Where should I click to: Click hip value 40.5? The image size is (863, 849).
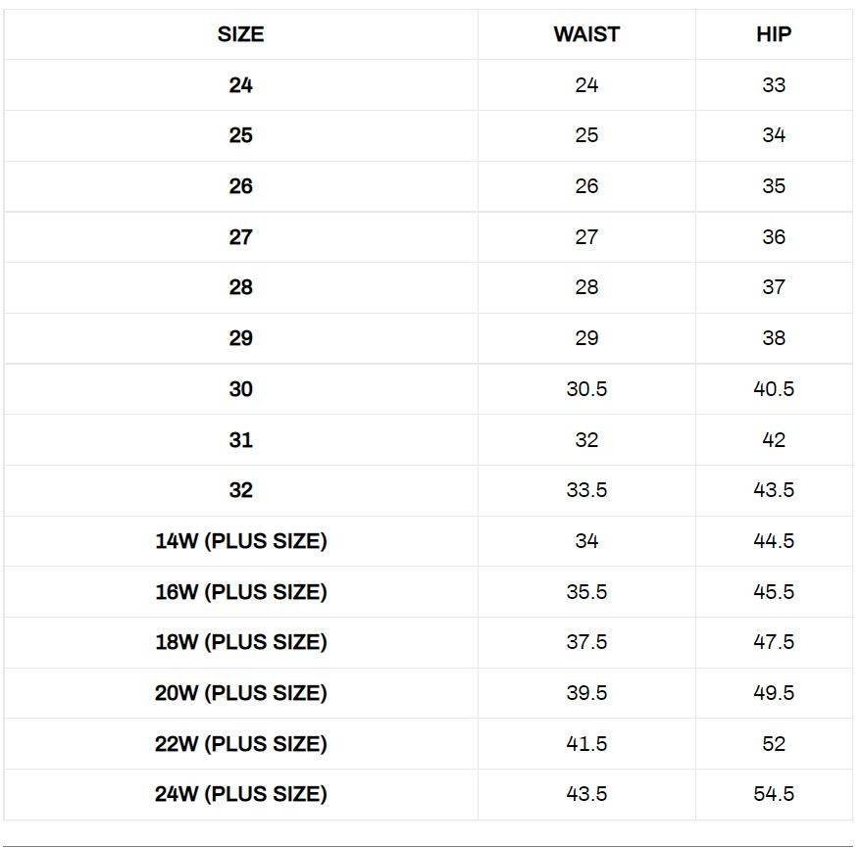click(x=774, y=389)
